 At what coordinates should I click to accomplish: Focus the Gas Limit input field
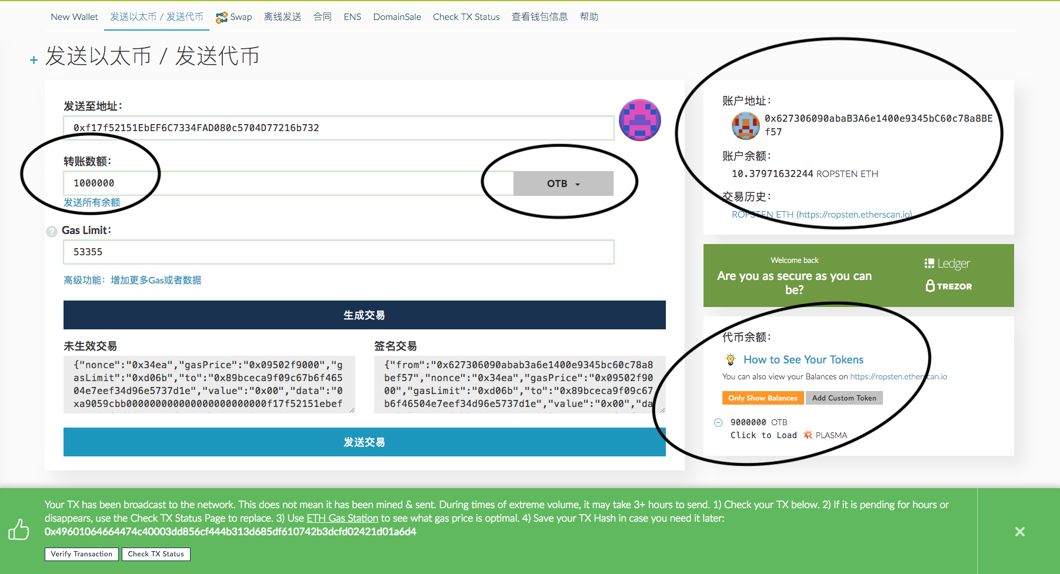(339, 252)
